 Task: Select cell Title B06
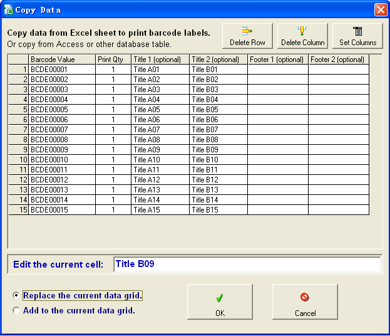click(218, 120)
